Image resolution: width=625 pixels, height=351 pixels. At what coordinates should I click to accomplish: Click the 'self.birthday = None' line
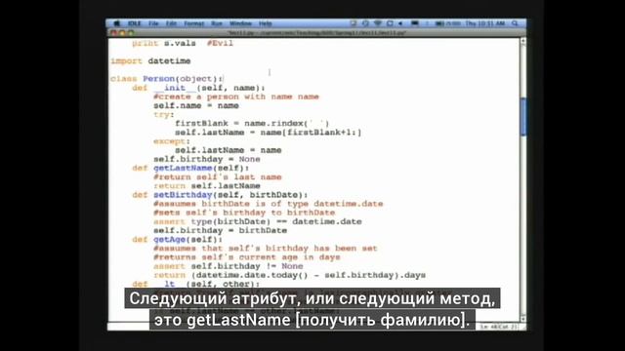tap(207, 159)
